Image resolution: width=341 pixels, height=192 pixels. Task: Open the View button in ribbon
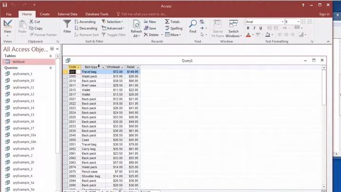[x=7, y=28]
